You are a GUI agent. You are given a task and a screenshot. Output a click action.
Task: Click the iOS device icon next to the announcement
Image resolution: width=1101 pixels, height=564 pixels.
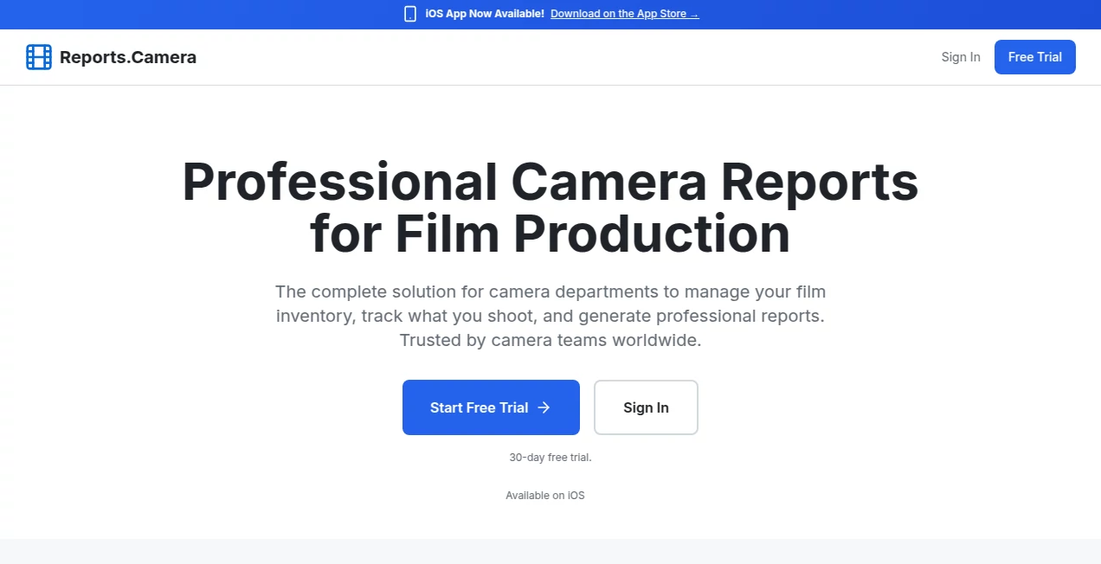(x=409, y=14)
